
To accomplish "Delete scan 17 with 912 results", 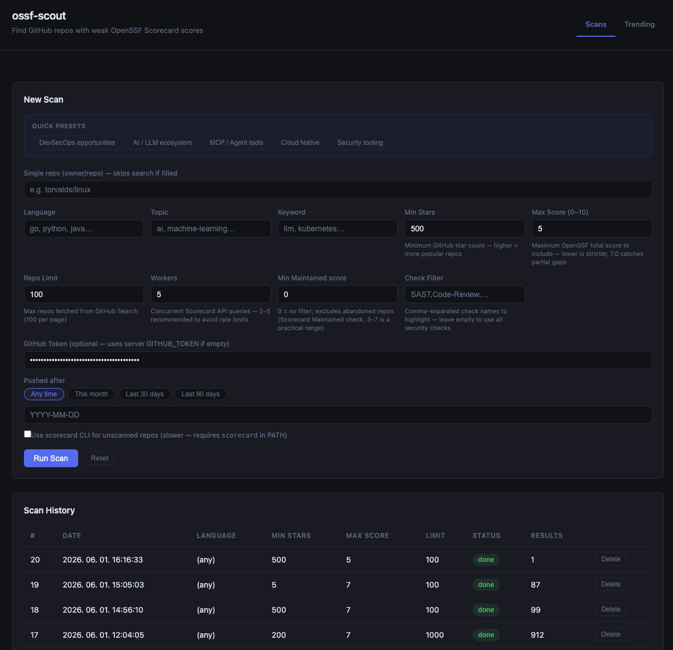I will [610, 634].
